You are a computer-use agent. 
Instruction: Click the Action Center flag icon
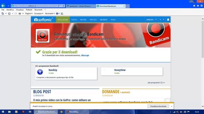pos(188,112)
